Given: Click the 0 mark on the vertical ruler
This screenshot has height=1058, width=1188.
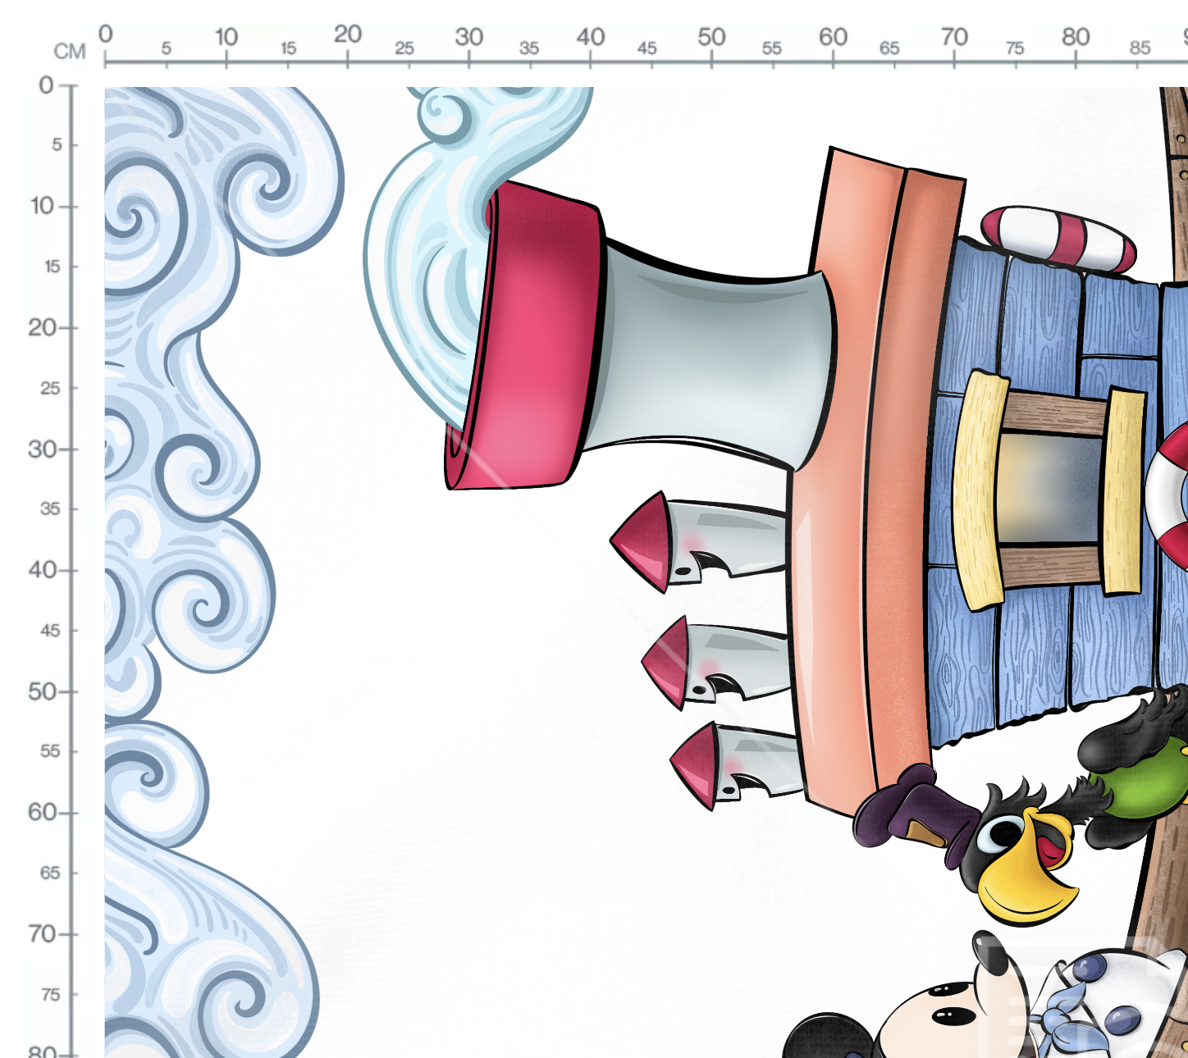Looking at the screenshot, I should point(46,84).
